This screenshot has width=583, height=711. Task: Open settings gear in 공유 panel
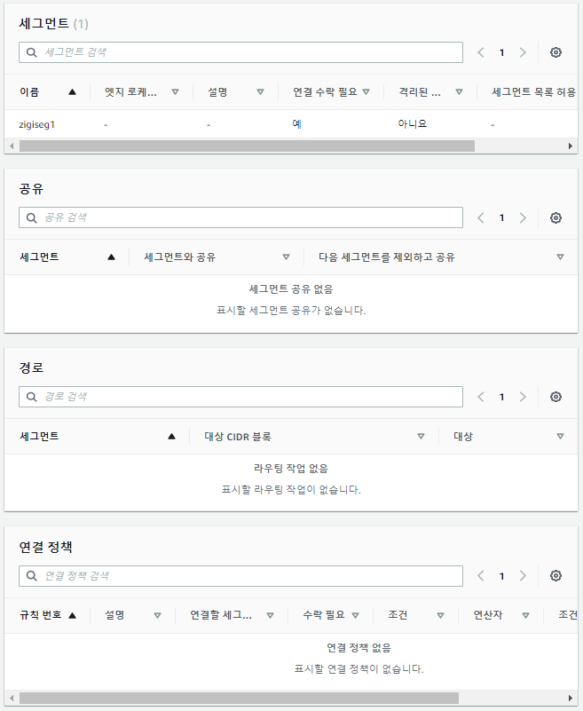[555, 218]
